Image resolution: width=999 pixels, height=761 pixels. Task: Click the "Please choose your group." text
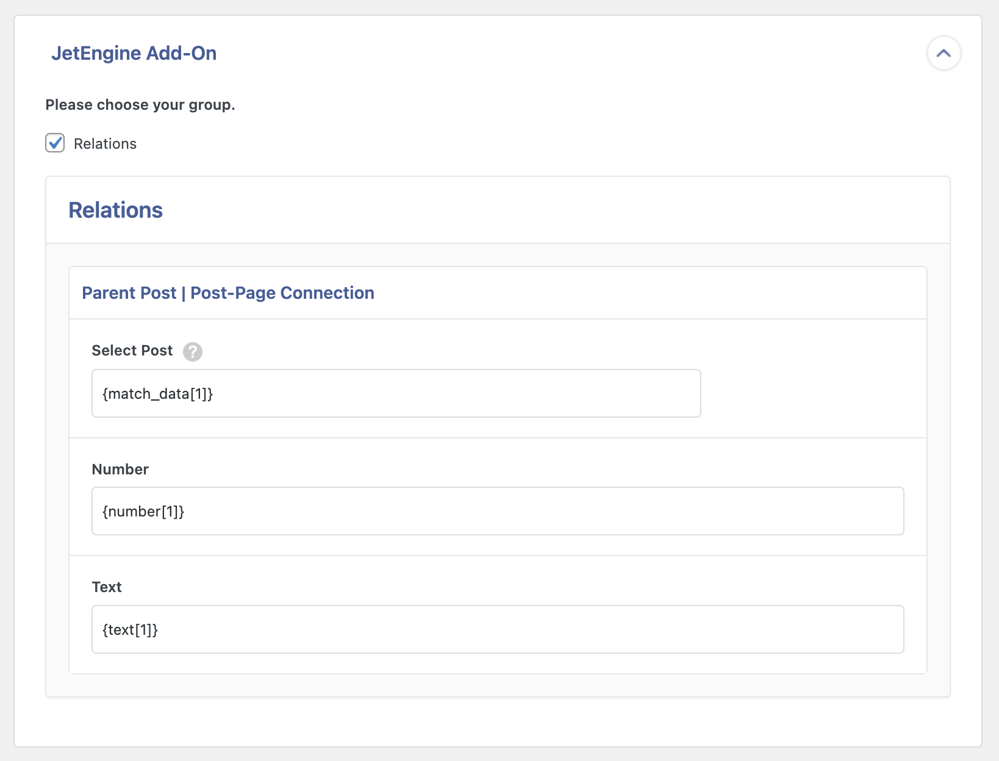pos(140,105)
